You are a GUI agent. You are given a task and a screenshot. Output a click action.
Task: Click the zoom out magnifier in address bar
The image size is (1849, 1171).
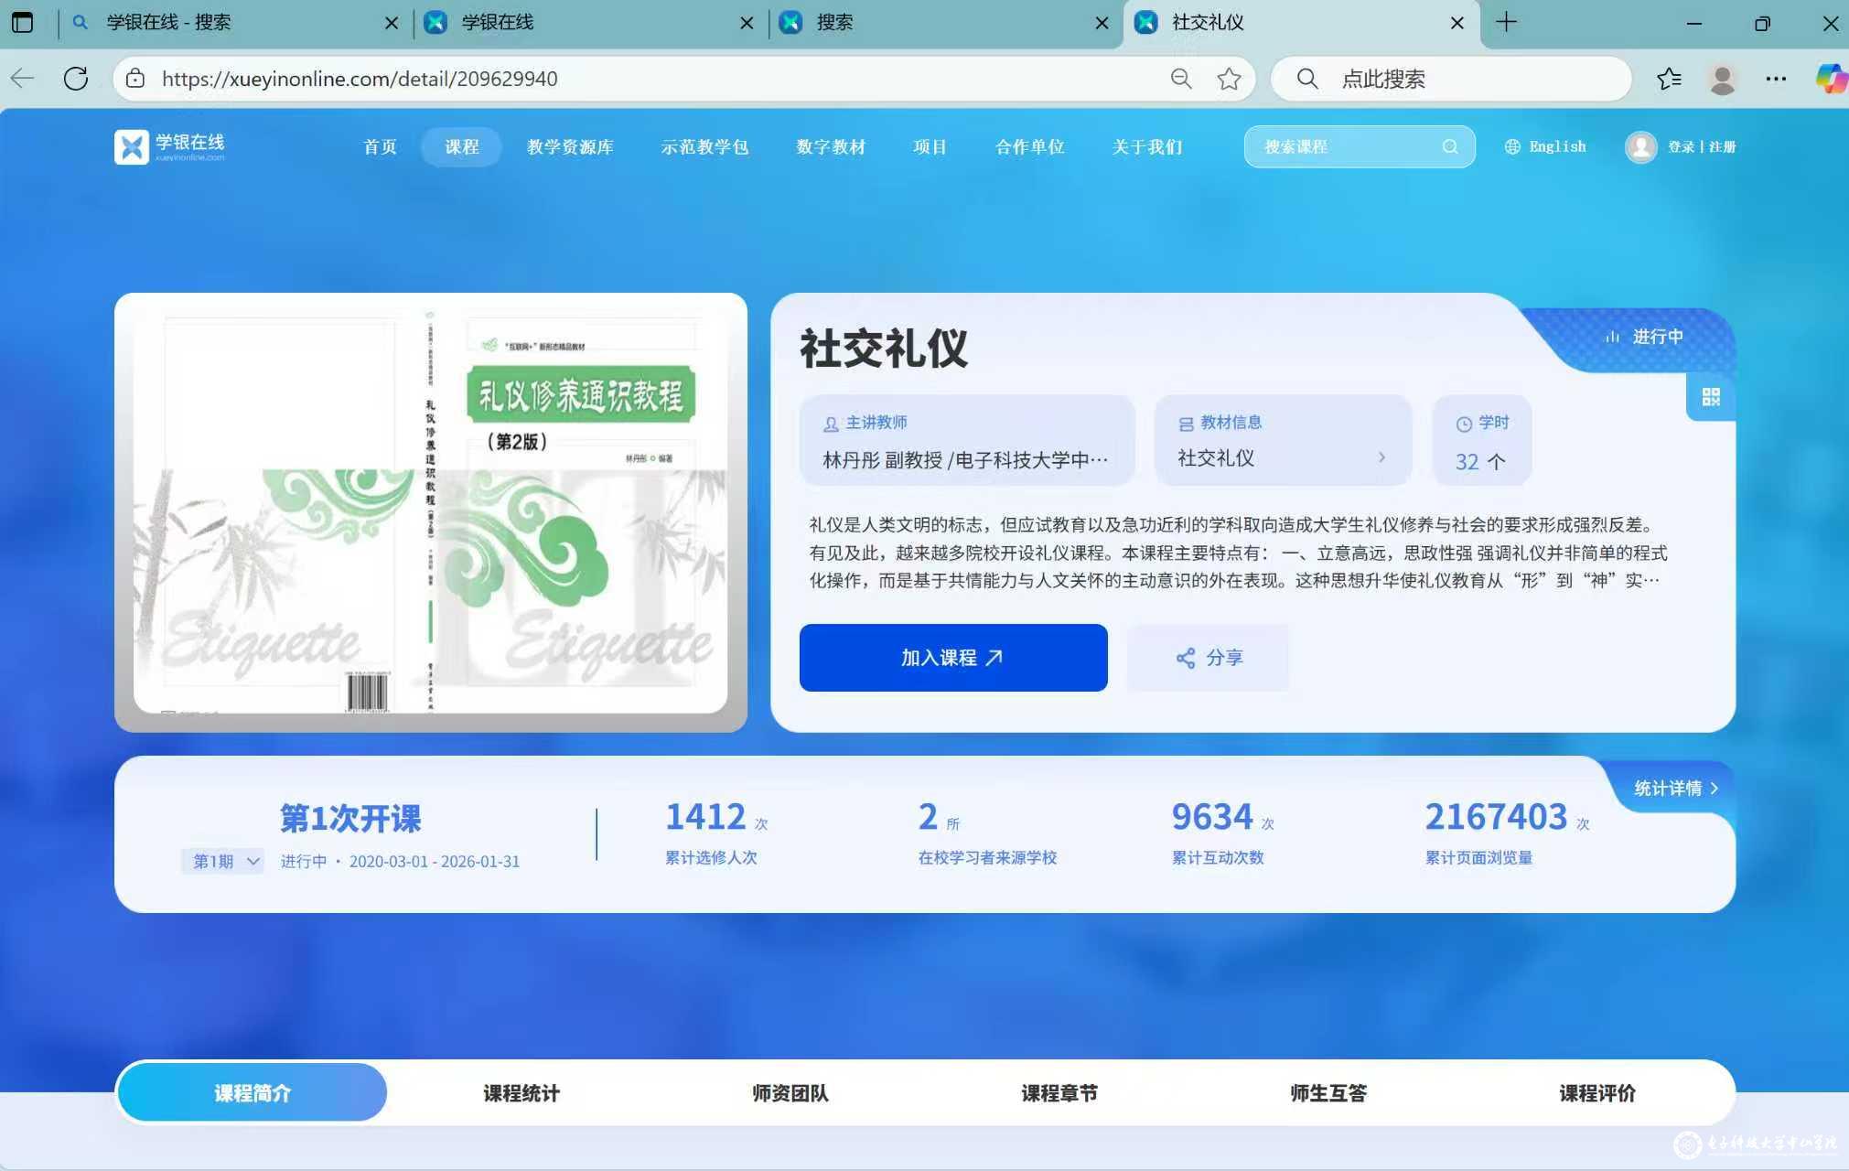coord(1181,79)
